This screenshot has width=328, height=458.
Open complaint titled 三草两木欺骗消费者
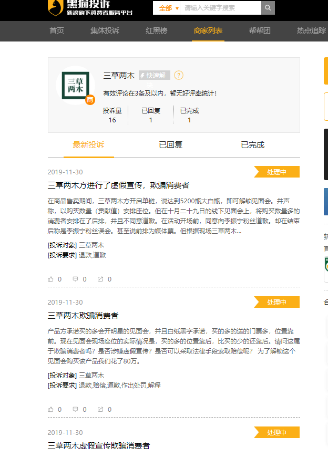point(83,315)
